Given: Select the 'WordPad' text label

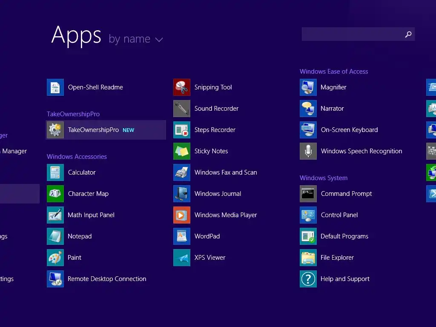Looking at the screenshot, I should pyautogui.click(x=207, y=236).
